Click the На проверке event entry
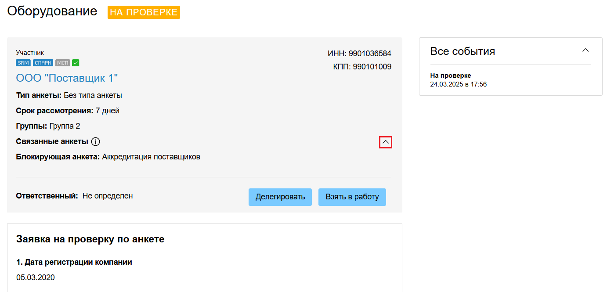607x292 pixels. pyautogui.click(x=451, y=76)
